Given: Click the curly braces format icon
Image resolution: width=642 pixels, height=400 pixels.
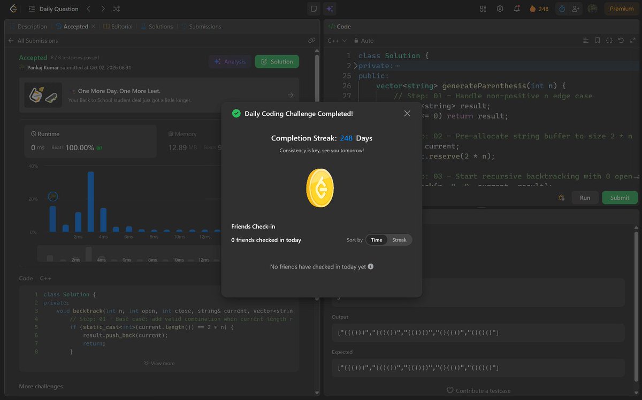Looking at the screenshot, I should tap(609, 41).
